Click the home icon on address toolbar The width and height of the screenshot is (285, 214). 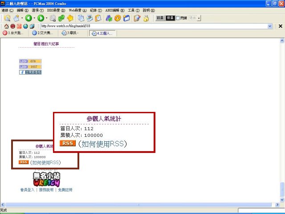6,26
